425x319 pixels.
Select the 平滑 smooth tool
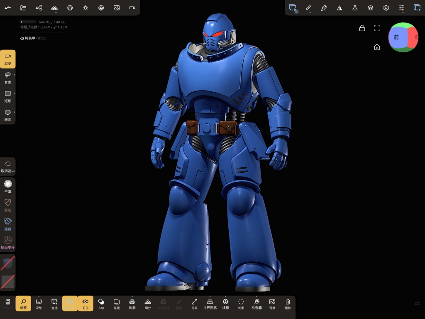click(x=8, y=186)
